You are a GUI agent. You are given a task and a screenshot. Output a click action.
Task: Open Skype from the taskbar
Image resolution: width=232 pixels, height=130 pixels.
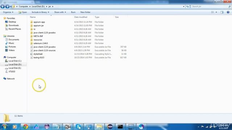tap(78, 127)
